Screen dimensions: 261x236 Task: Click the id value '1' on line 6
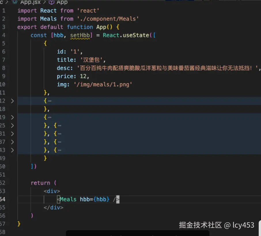point(75,52)
